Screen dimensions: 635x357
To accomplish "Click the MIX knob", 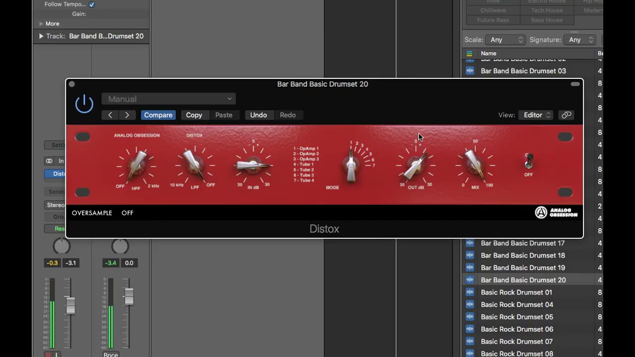I will point(475,165).
